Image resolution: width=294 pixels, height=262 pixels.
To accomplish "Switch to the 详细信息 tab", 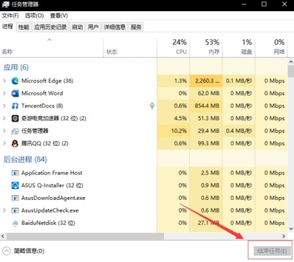I will pos(115,27).
